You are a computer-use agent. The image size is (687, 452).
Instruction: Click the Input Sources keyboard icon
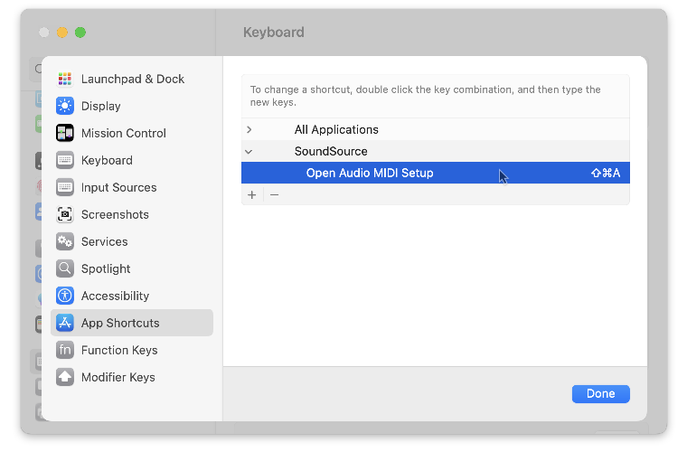point(65,187)
